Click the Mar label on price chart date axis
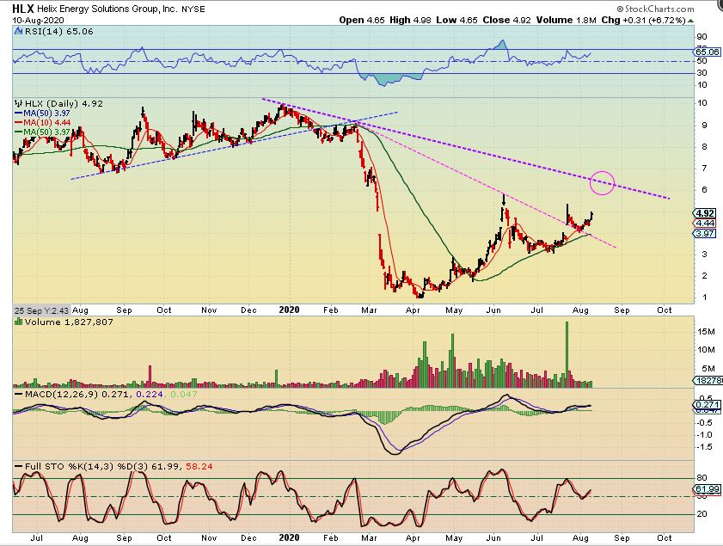The width and height of the screenshot is (723, 546). 370,310
